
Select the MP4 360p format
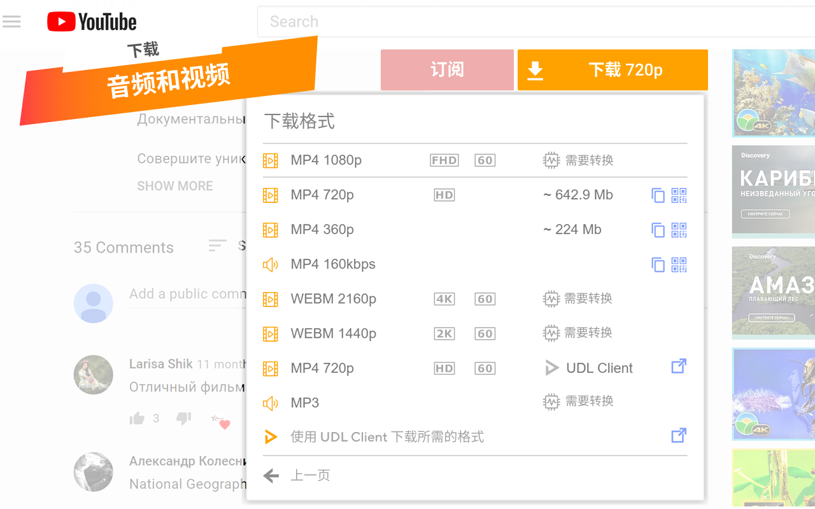(x=475, y=230)
